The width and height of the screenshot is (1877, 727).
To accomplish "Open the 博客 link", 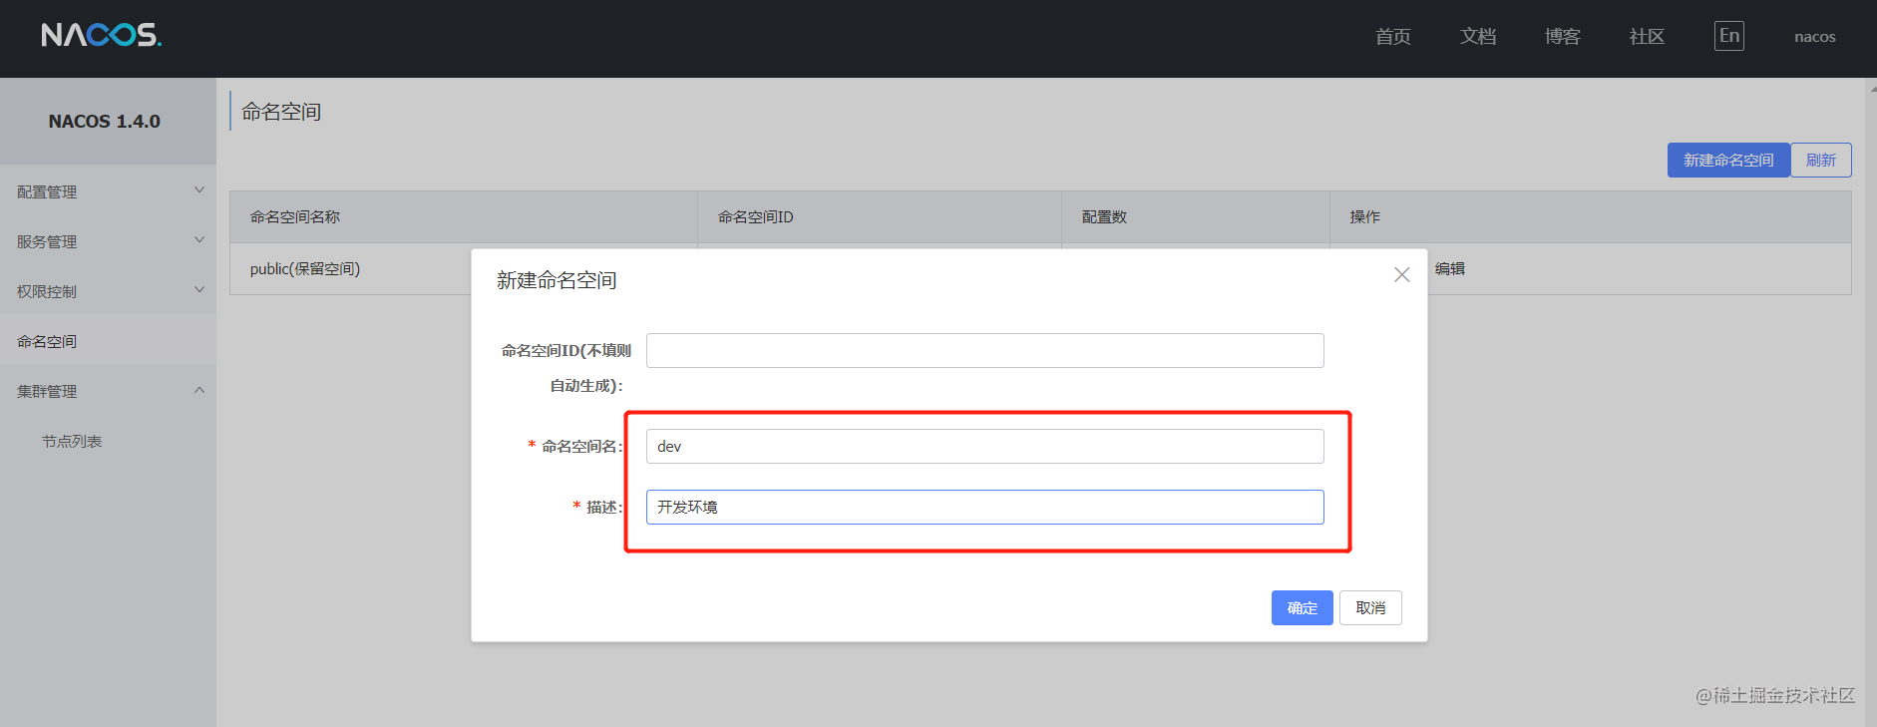I will (1562, 37).
